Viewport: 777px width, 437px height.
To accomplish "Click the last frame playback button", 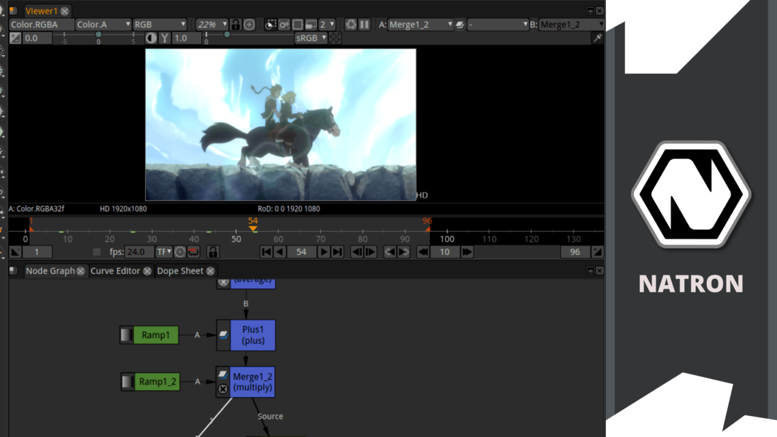I will click(336, 252).
